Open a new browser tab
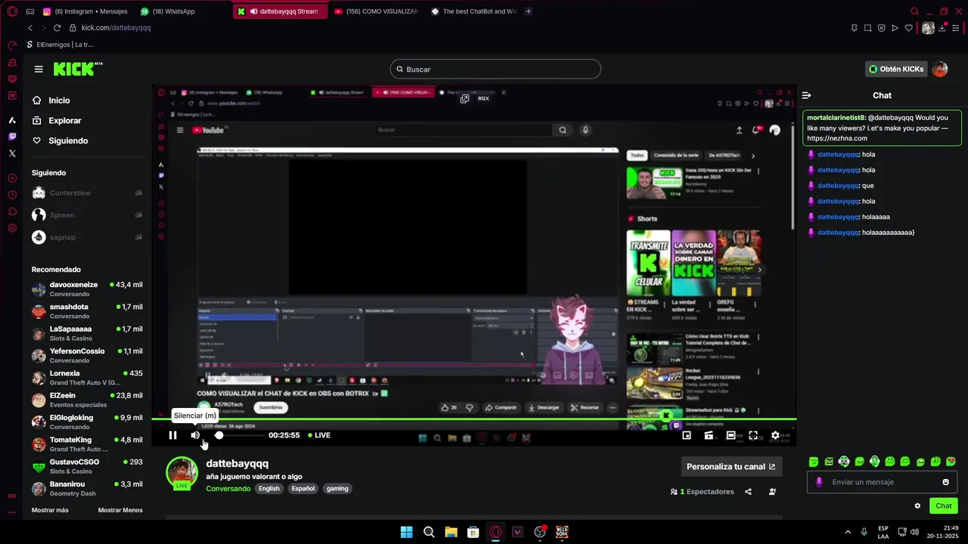The image size is (968, 544). point(529,11)
